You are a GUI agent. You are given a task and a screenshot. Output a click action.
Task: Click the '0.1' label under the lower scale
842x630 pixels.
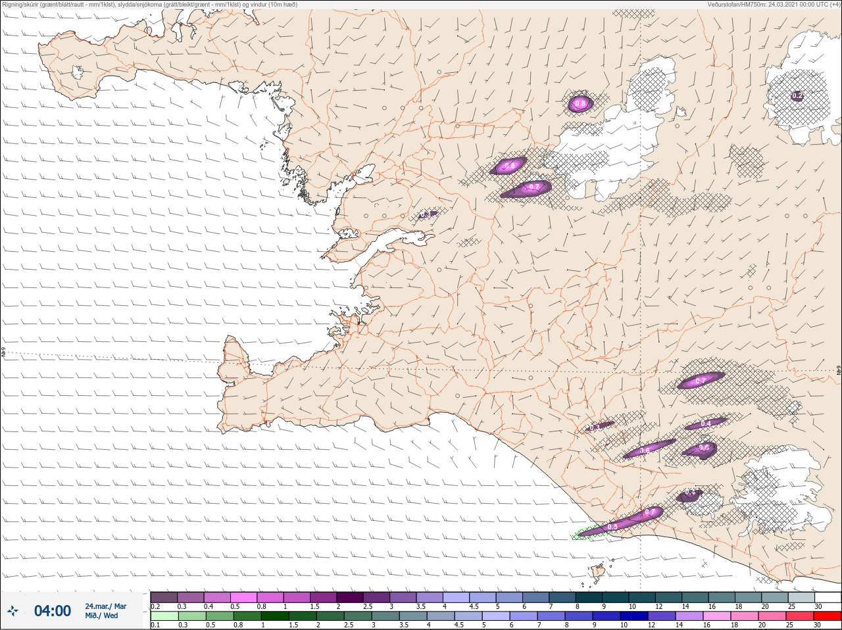155,625
